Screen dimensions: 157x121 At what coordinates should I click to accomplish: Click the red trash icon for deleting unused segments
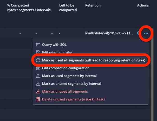38,99
